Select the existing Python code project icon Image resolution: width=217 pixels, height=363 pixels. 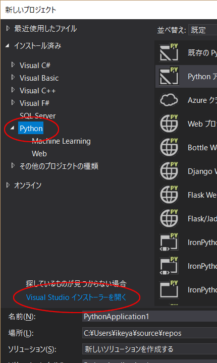click(169, 52)
